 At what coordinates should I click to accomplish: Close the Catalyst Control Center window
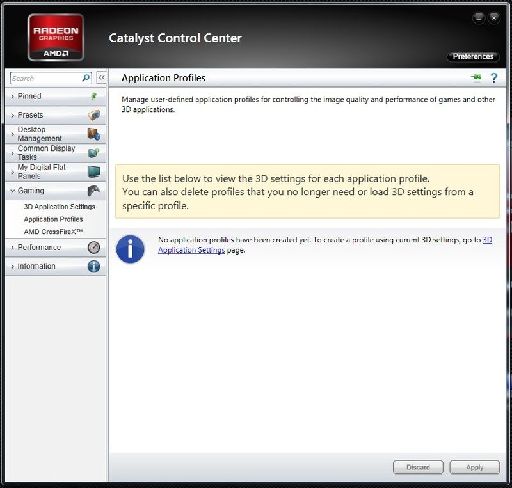pos(494,18)
